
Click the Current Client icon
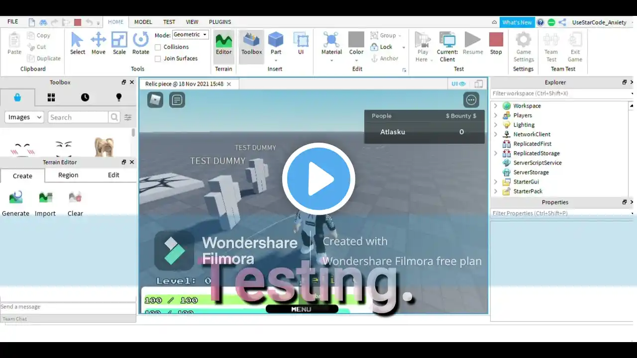(x=447, y=40)
